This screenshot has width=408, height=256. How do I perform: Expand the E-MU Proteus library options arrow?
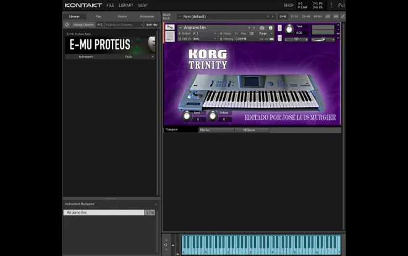(153, 57)
